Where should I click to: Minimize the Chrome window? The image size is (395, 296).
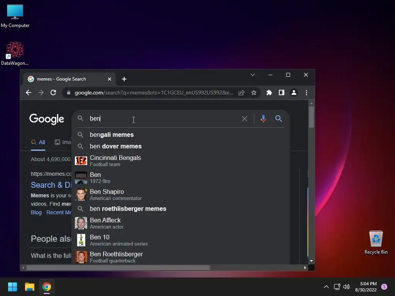pyautogui.click(x=270, y=75)
